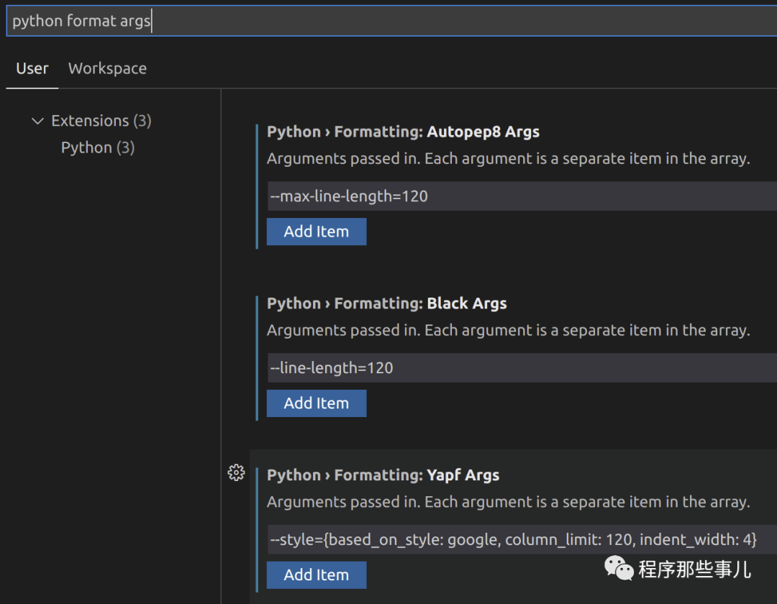This screenshot has width=777, height=604.
Task: Add Item under Black Args
Action: [x=316, y=403]
